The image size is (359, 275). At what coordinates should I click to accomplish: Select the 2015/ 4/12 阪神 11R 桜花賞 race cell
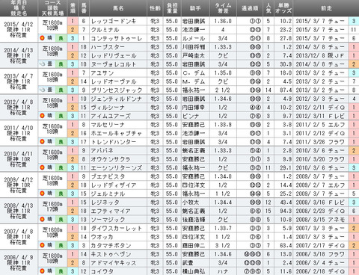pos(19,29)
